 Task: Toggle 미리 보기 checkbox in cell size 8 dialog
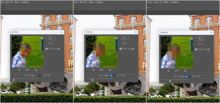[x=47, y=49]
